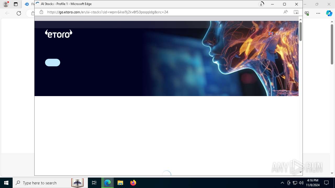Click Back arrow in background Edge window
This screenshot has width=335, height=188.
tap(7, 13)
